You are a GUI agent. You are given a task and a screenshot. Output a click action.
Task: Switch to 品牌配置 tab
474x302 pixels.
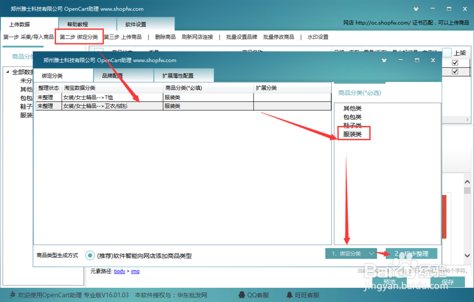[124, 75]
